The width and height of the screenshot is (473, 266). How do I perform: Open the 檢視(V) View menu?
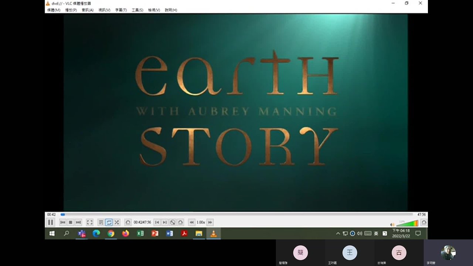coord(154,10)
